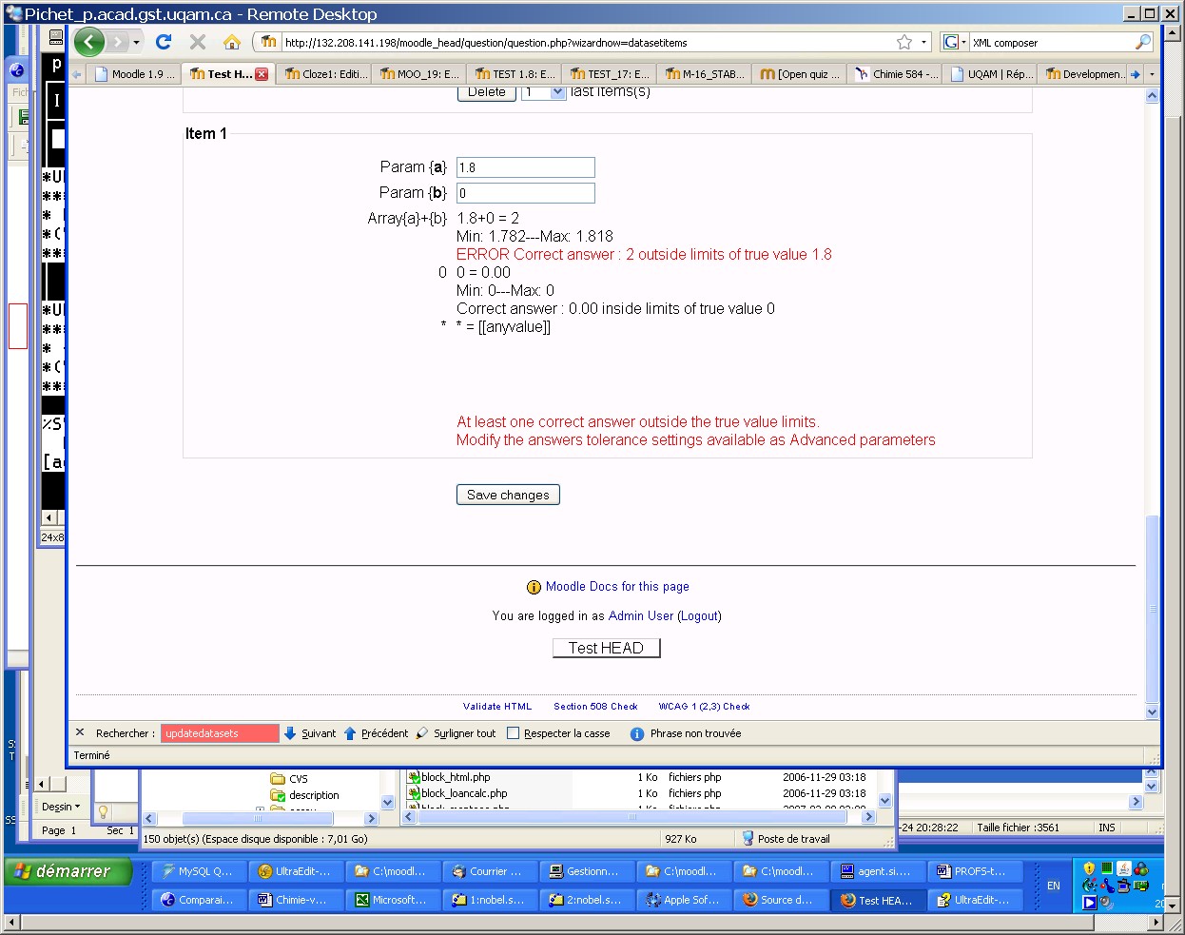This screenshot has width=1185, height=935.
Task: Open the MySQL Q... taskbar item
Action: tap(198, 871)
